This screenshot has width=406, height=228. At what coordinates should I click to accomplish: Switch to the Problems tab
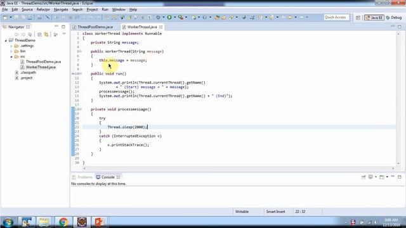coord(82,177)
